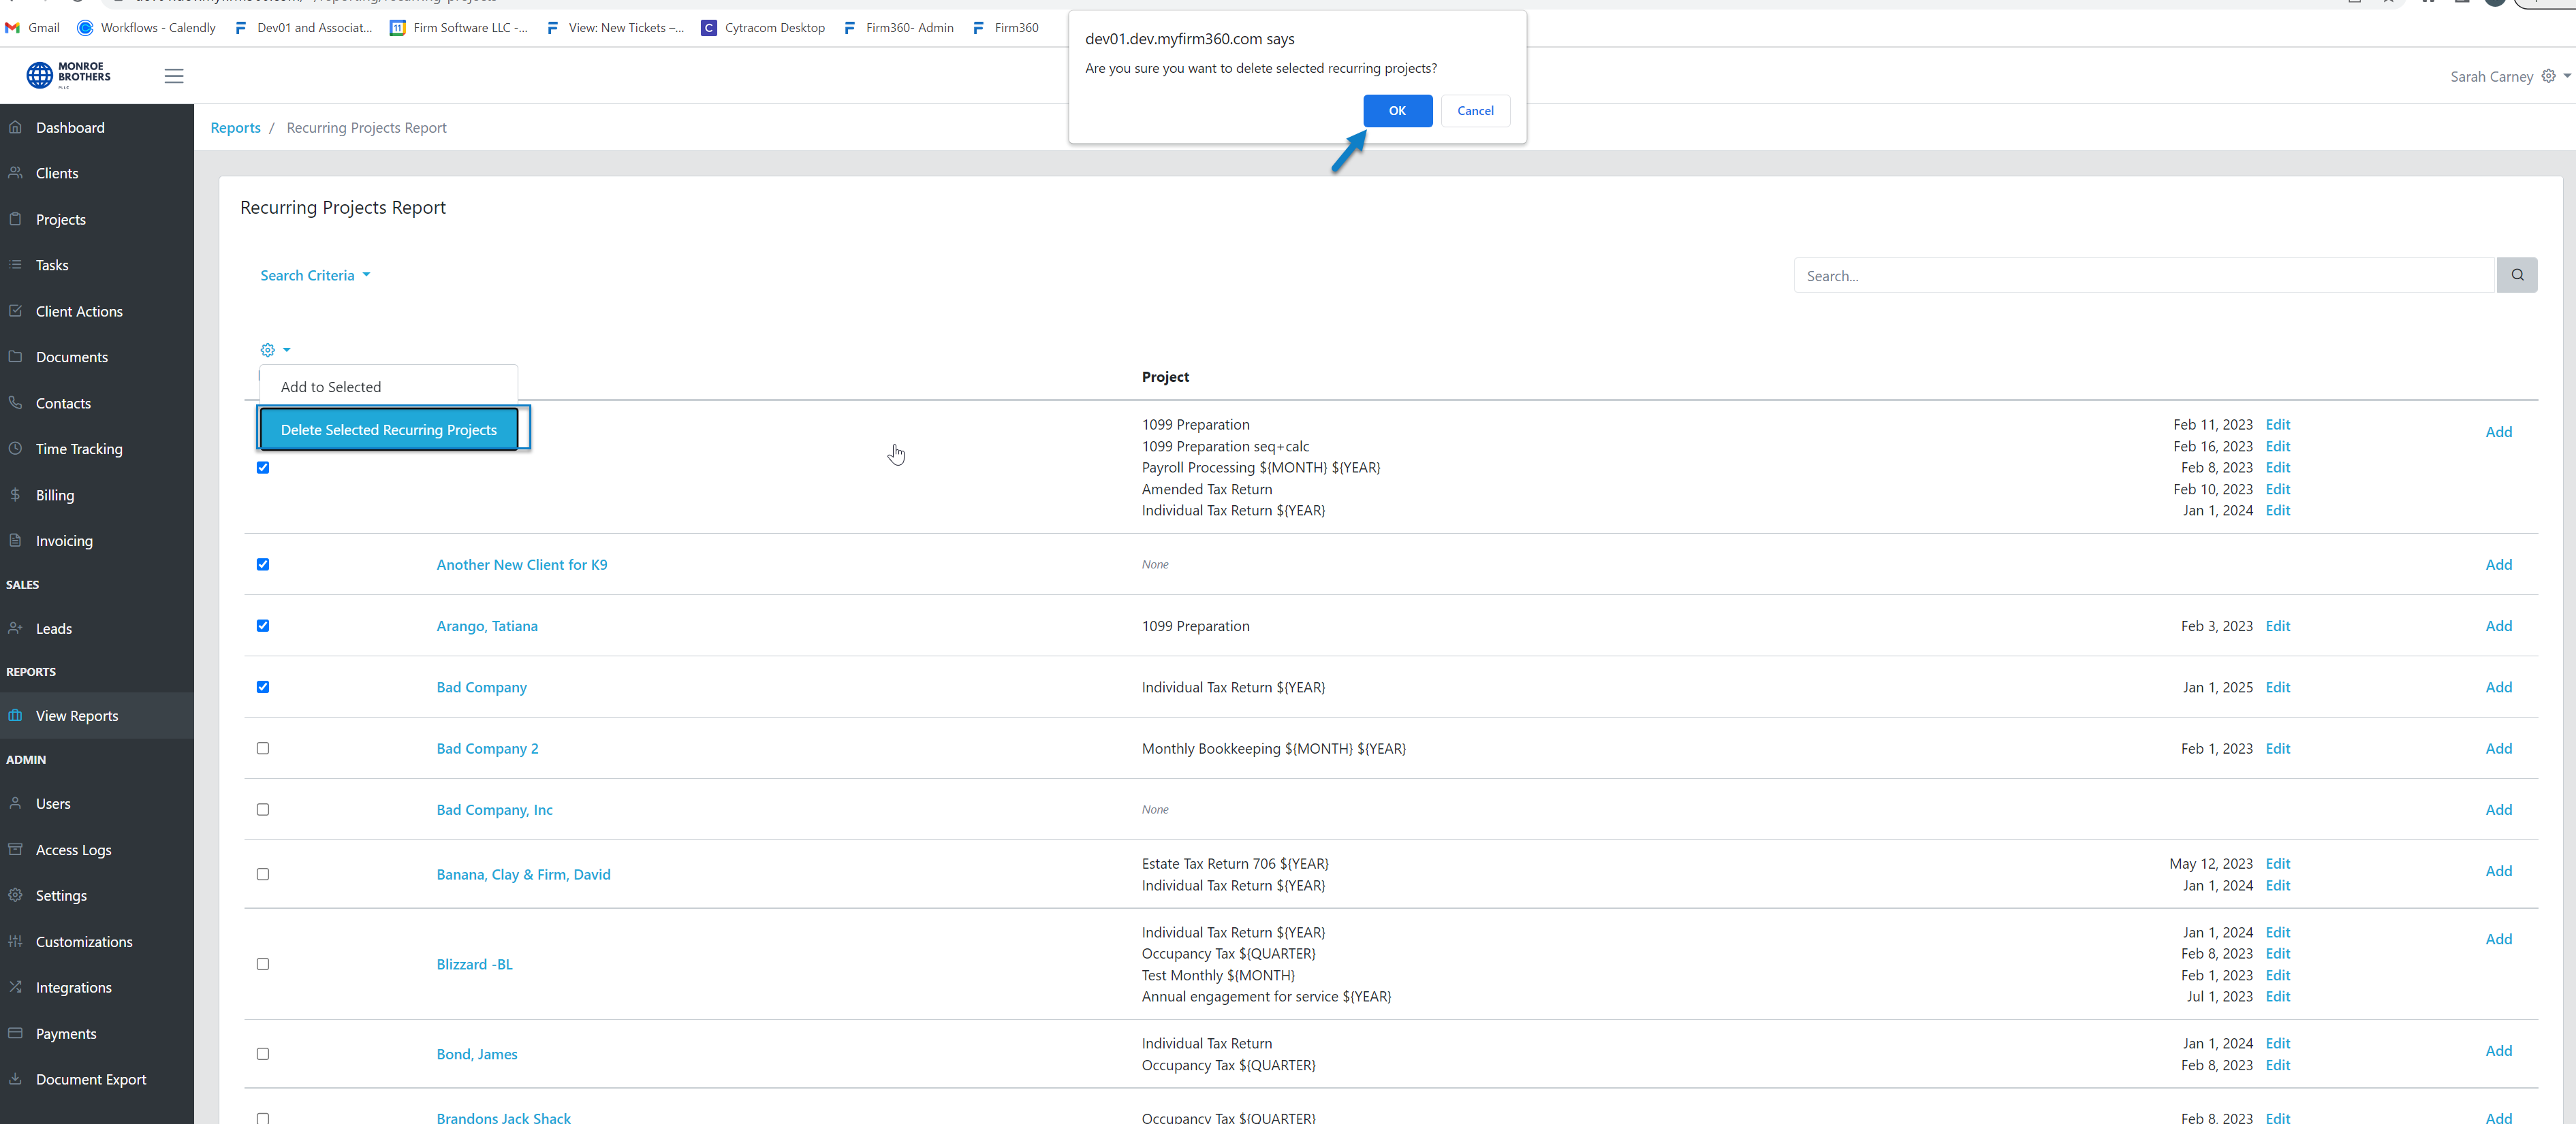2576x1124 pixels.
Task: Open the Dashboard from the sidebar
Action: click(70, 127)
